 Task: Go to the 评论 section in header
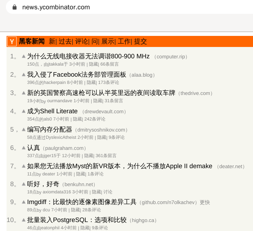(x=81, y=41)
